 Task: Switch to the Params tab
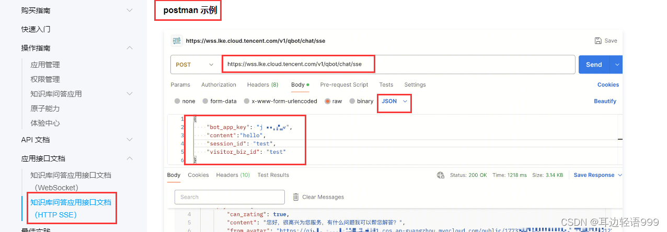tap(180, 84)
